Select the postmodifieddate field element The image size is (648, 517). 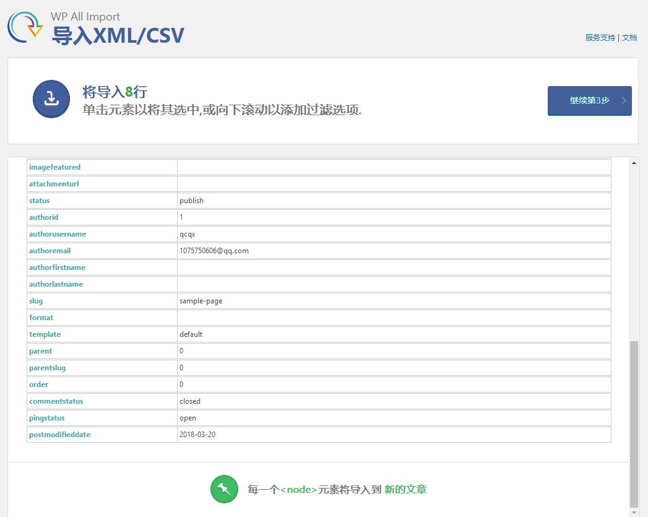click(x=59, y=434)
